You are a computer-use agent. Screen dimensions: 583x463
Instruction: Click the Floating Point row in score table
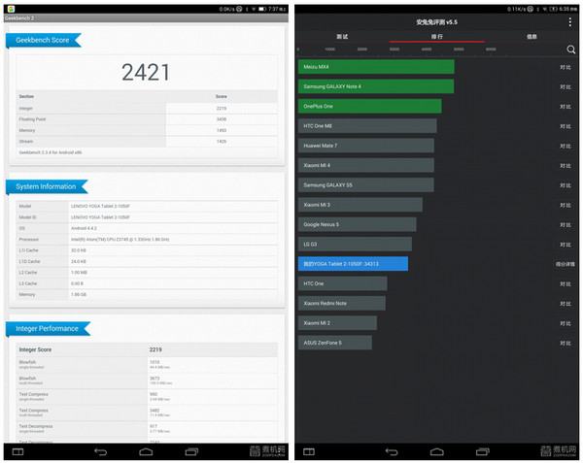147,119
